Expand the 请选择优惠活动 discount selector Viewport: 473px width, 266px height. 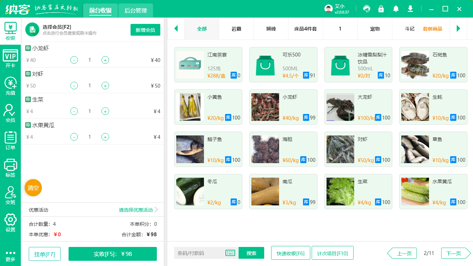[x=135, y=210]
